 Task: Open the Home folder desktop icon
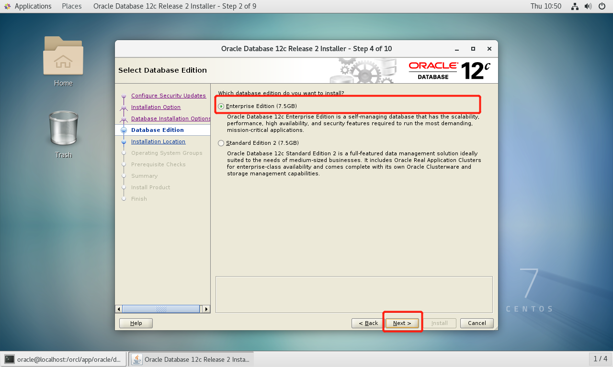[63, 56]
